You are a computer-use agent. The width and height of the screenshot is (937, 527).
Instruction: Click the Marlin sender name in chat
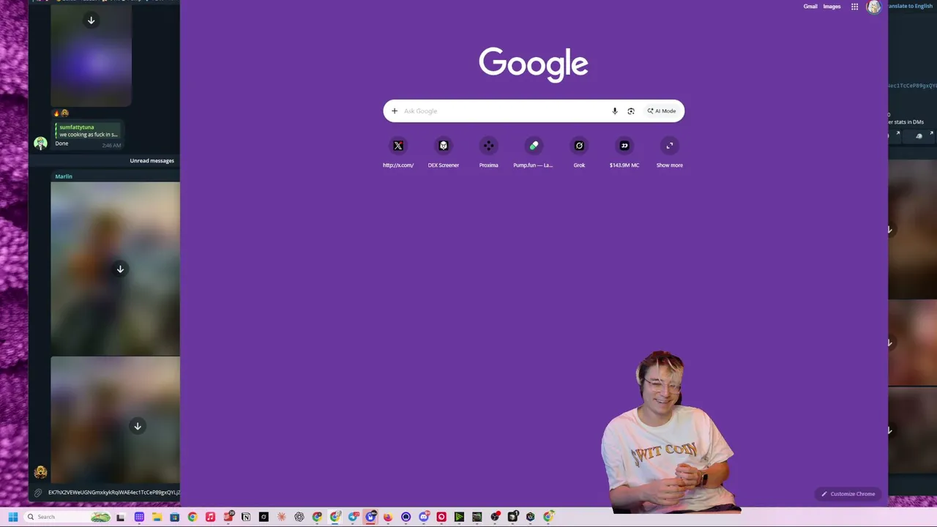(64, 176)
